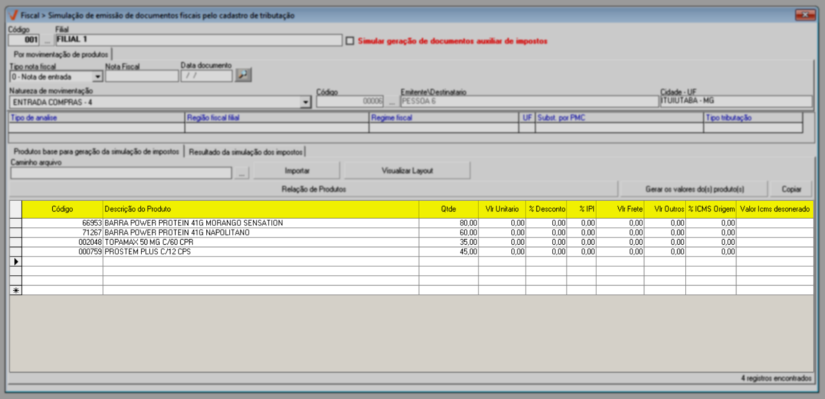The width and height of the screenshot is (825, 399).
Task: Open the Tipo nota fiscal dropdown
Action: (97, 77)
